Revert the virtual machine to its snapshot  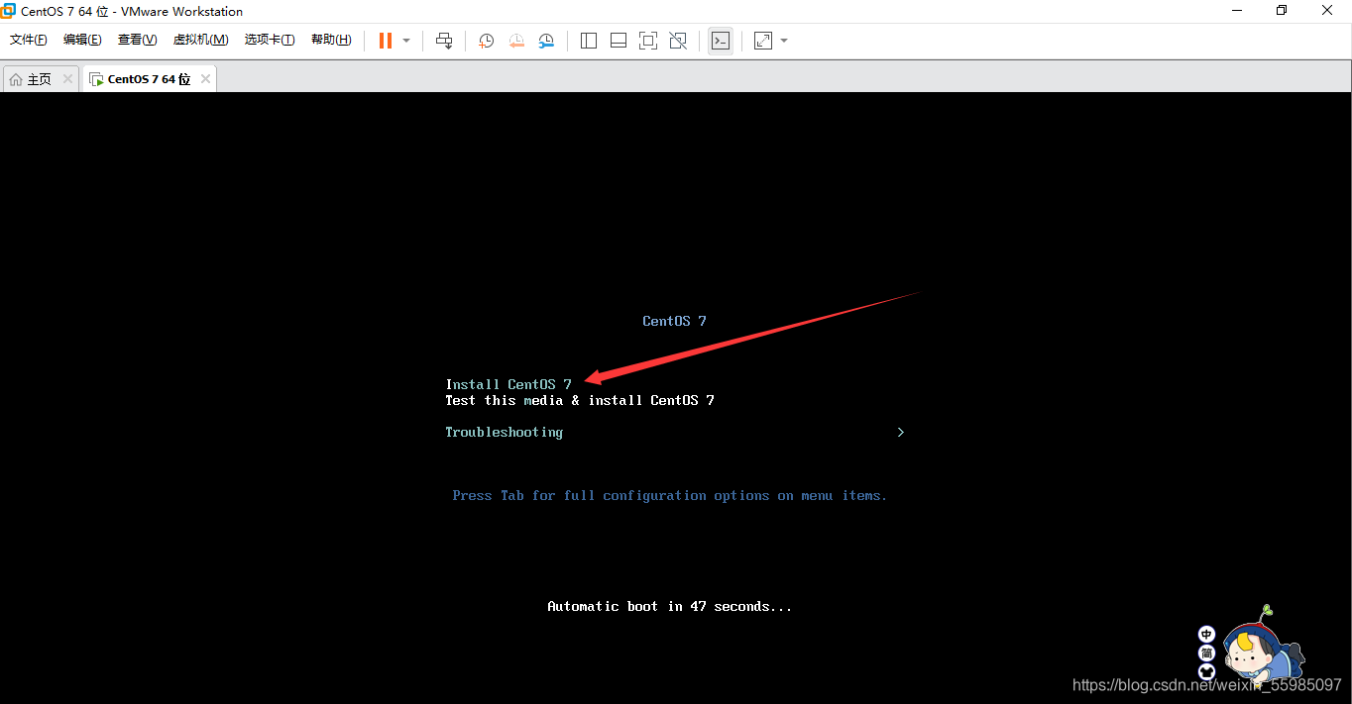coord(516,41)
